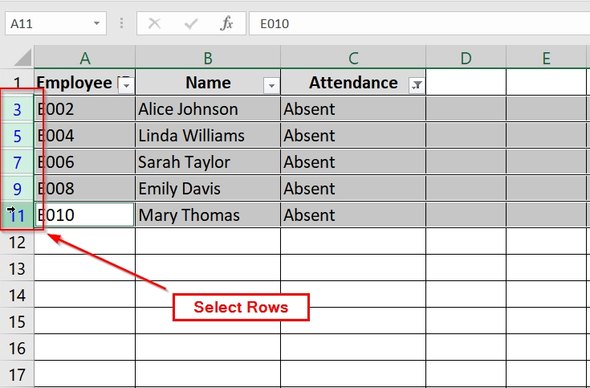Image resolution: width=590 pixels, height=388 pixels.
Task: Click cell containing E010
Action: (84, 214)
